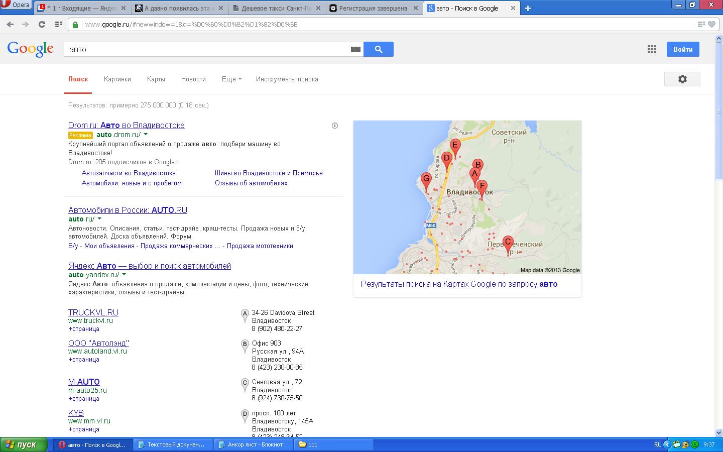Open a new tab with the plus button
The width and height of the screenshot is (723, 452).
coord(528,8)
